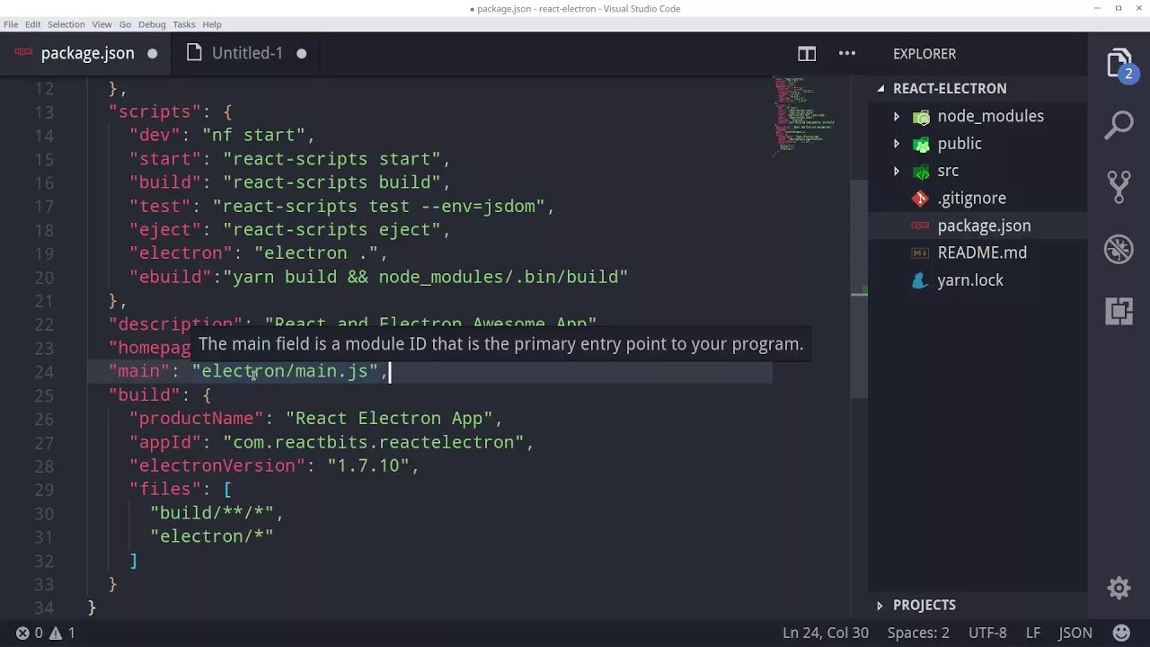Open the Debug menu
The image size is (1150, 647).
tap(152, 24)
